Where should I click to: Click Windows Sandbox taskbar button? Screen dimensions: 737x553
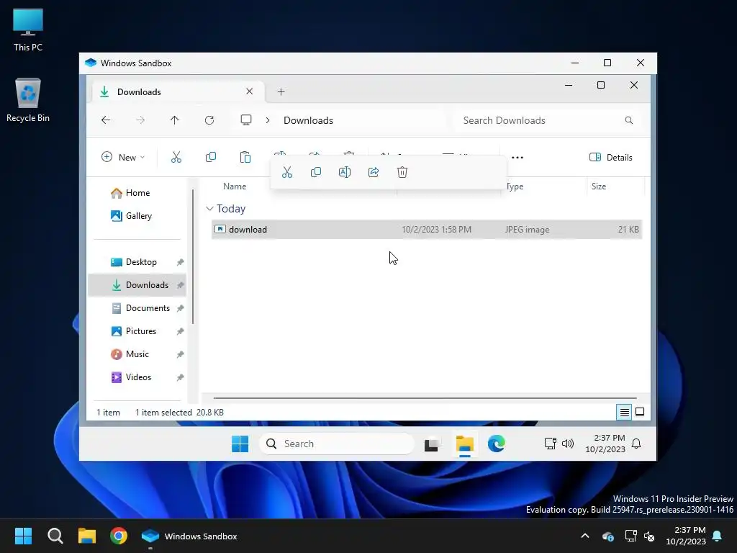pyautogui.click(x=189, y=536)
